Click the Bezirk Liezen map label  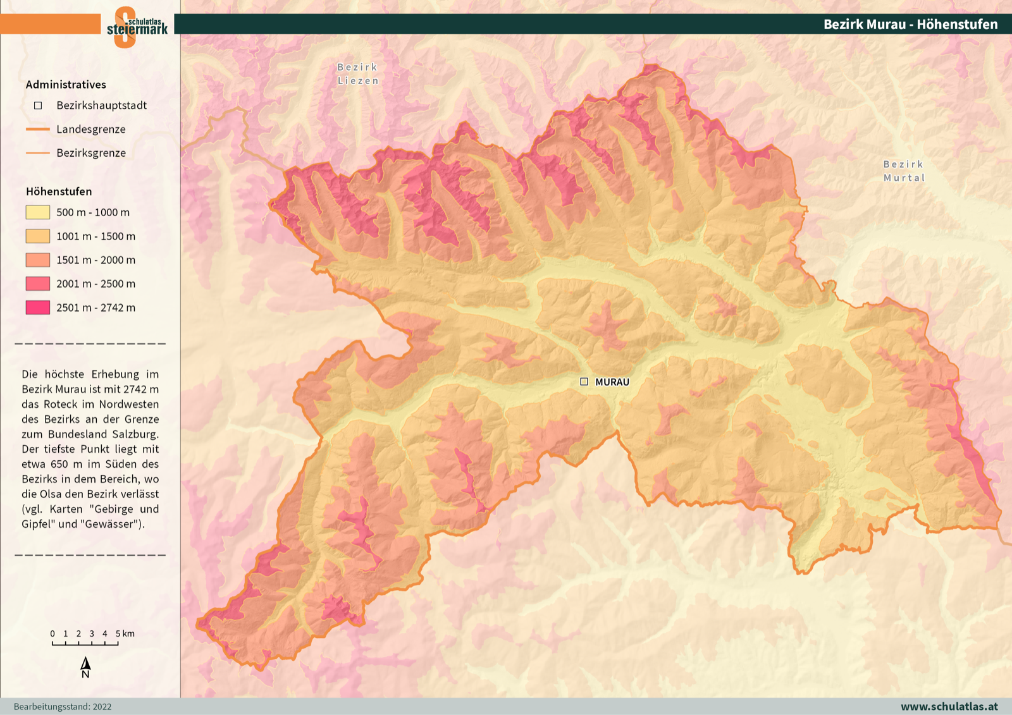358,74
